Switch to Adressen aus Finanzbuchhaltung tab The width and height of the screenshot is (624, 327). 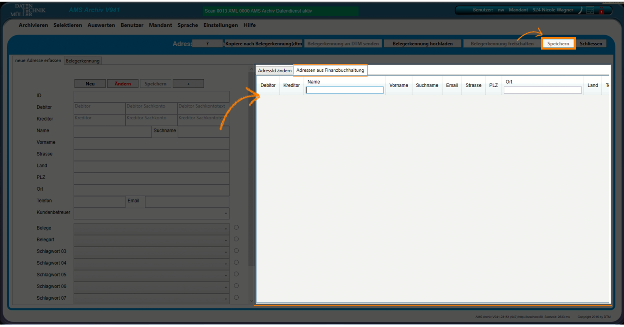pyautogui.click(x=330, y=70)
